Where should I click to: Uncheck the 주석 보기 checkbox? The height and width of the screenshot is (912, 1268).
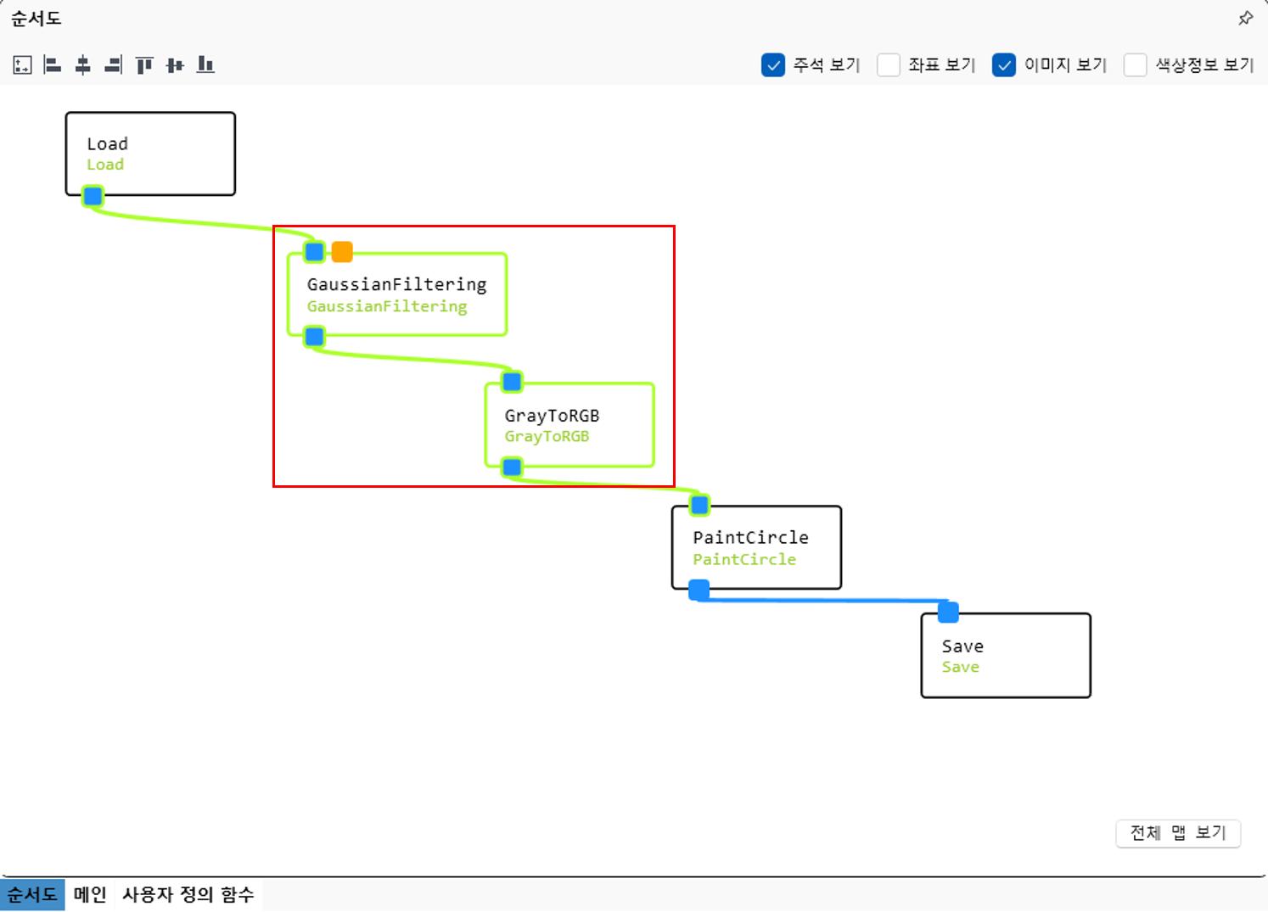coord(773,65)
